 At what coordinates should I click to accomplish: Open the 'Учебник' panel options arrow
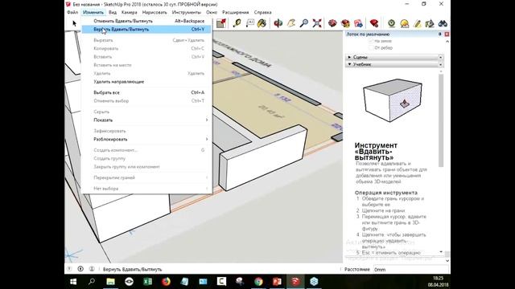tap(440, 64)
